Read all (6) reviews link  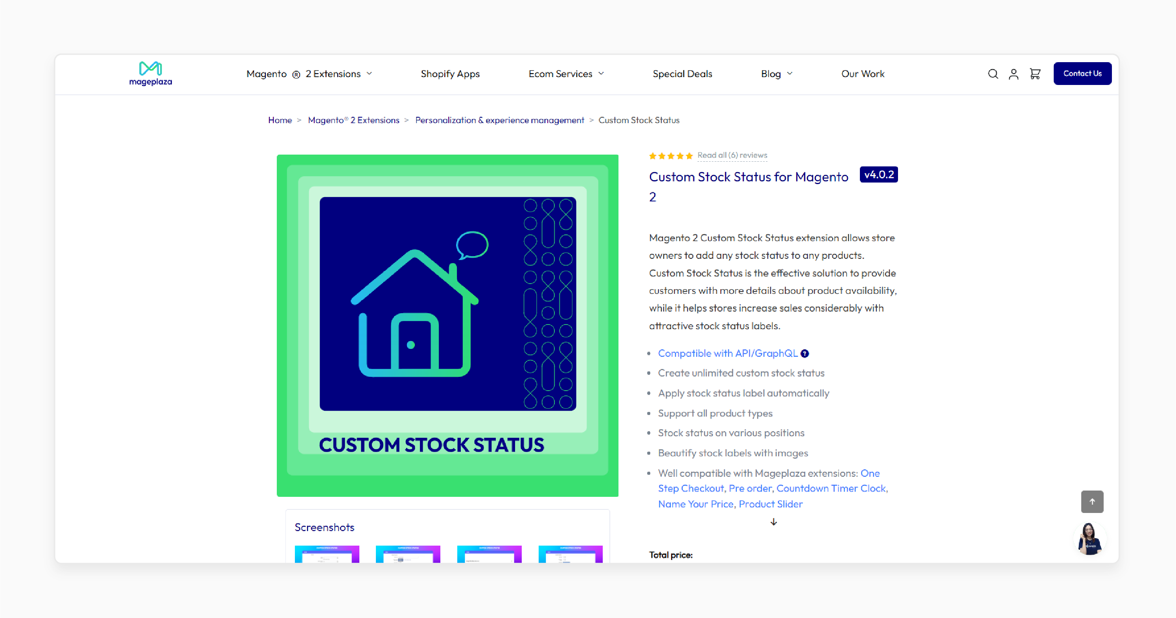(732, 155)
